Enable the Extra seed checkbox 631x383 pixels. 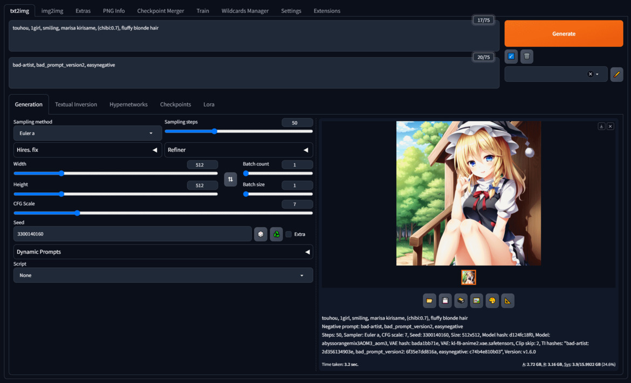click(289, 234)
